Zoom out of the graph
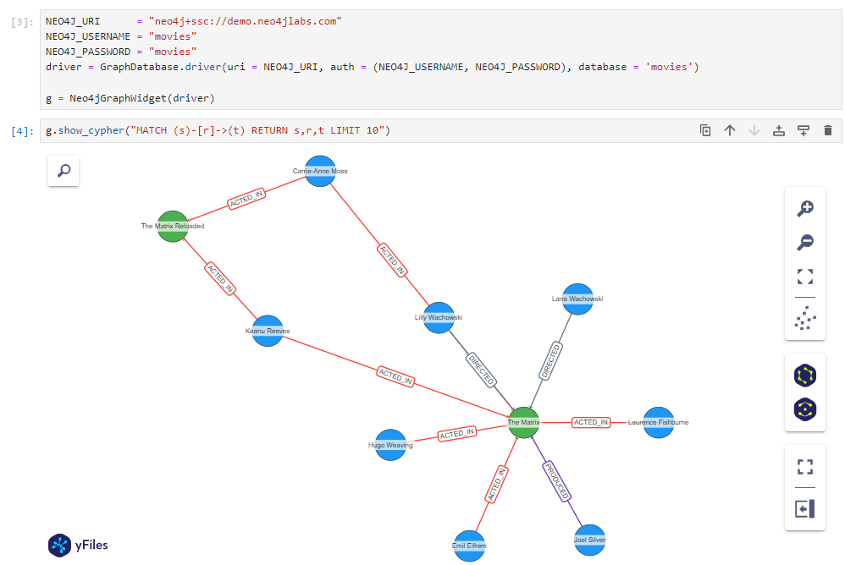The width and height of the screenshot is (845, 565). [x=805, y=243]
